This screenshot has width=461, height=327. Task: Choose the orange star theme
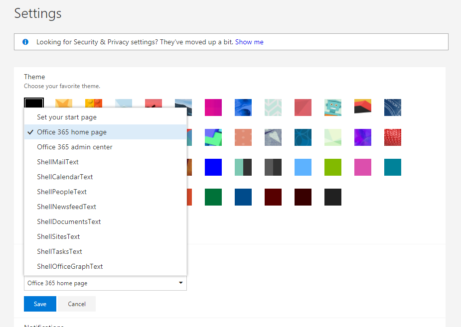tap(64, 104)
